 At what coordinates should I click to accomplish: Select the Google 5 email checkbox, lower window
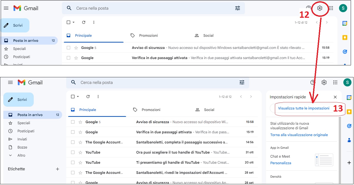[73, 122]
